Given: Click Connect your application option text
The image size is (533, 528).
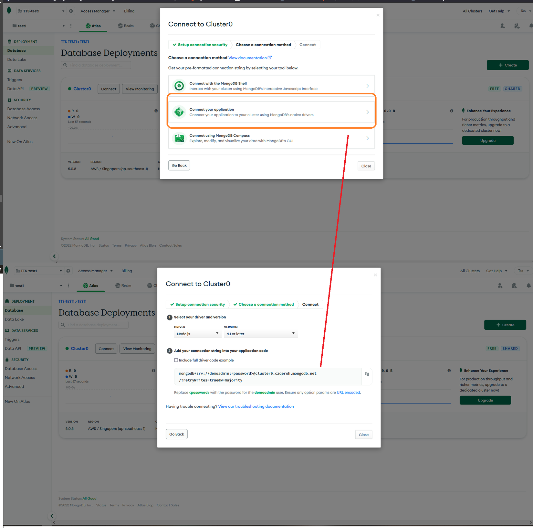Looking at the screenshot, I should (251, 112).
